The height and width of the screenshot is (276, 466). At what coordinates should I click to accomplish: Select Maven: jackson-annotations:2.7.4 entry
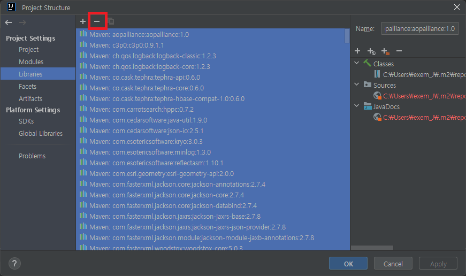[x=213, y=184]
